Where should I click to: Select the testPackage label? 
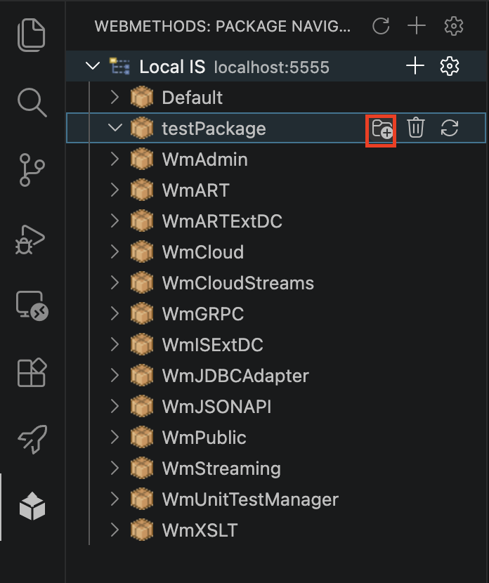[x=214, y=129]
